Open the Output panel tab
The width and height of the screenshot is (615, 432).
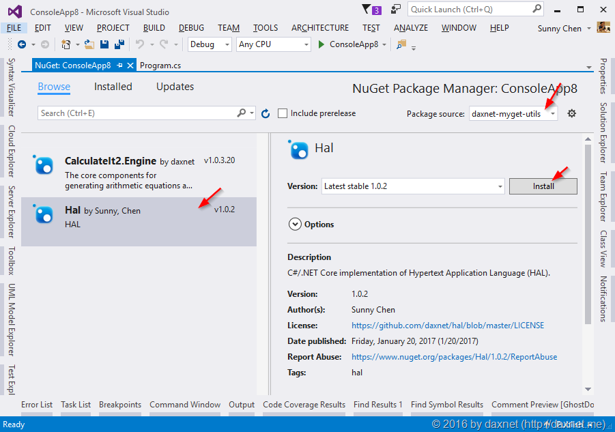[x=242, y=405]
